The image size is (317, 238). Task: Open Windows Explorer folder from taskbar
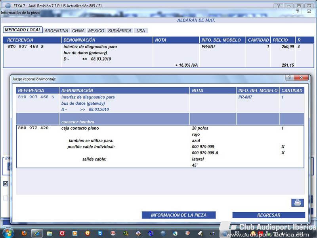tap(50, 233)
